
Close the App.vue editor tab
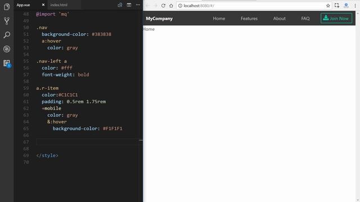[x=43, y=5]
